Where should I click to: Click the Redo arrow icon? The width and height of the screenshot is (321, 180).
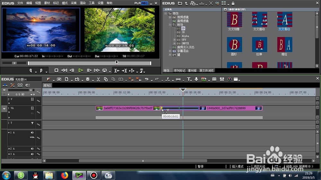point(157,79)
